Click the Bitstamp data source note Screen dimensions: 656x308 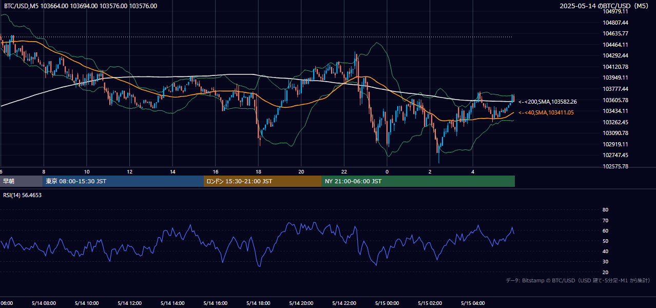pos(578,281)
